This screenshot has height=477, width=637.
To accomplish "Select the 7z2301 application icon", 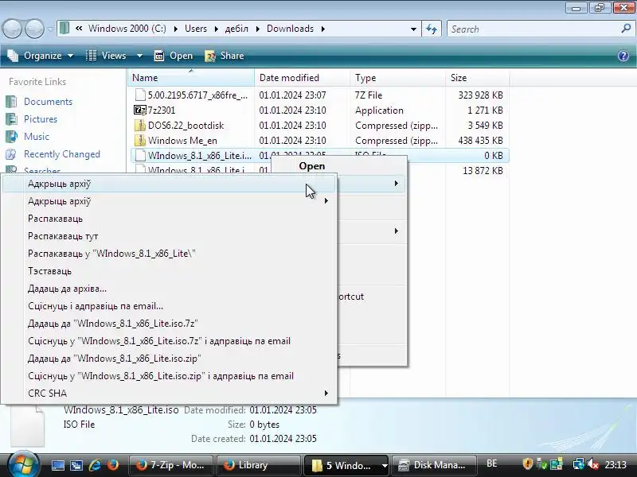I will click(140, 111).
